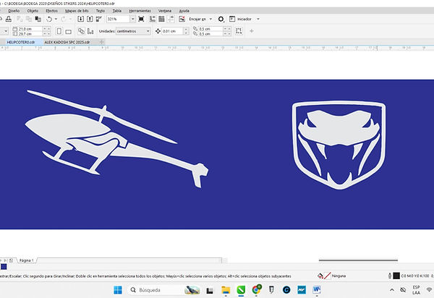Select the white helicopter shape on canvas
Viewport: 434px width, 298px height.
coord(116,139)
